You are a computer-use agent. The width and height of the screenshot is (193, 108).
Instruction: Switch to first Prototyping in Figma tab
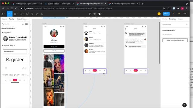(x=27, y=4)
